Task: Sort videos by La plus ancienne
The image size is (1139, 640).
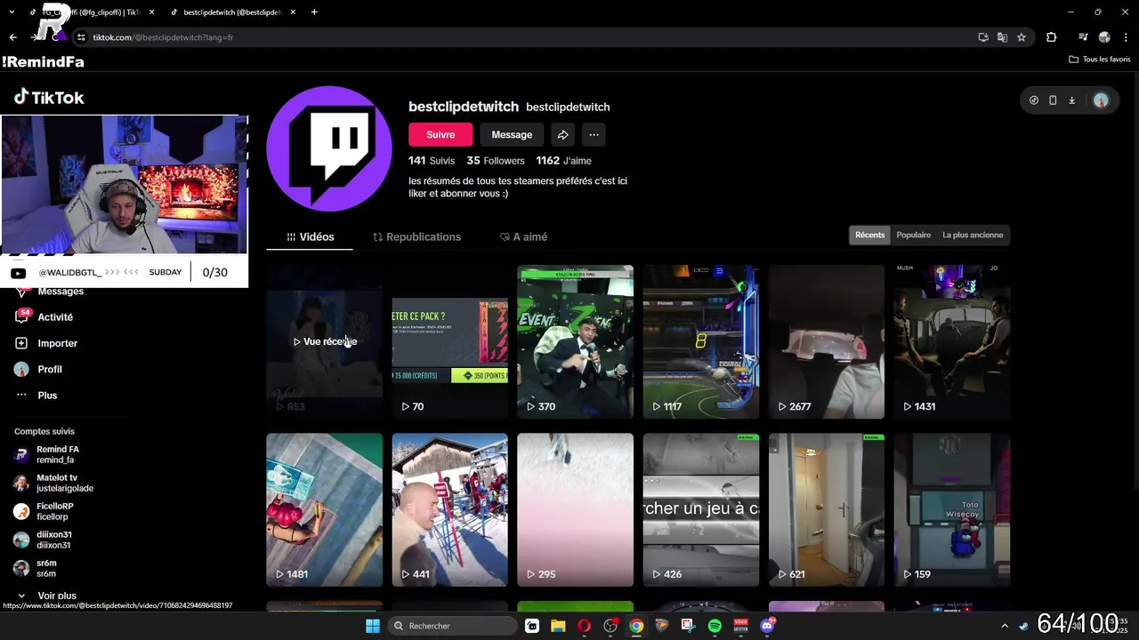Action: [973, 236]
